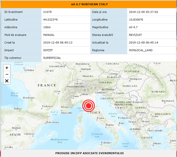Click the SUPERFICIAL earthquake type value
The height and width of the screenshot is (157, 177).
pyautogui.click(x=52, y=58)
